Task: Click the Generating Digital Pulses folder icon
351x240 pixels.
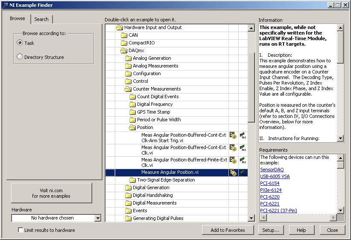Action: [128, 218]
